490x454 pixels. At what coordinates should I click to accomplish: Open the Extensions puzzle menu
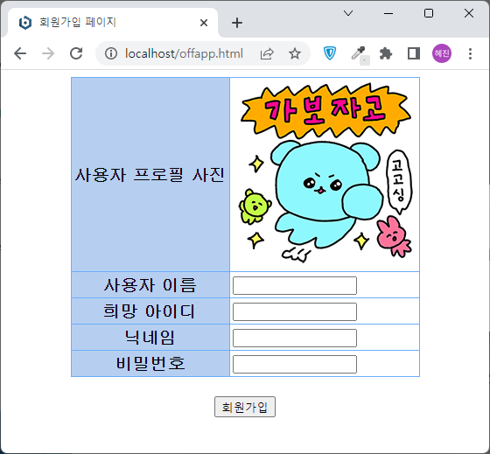pyautogui.click(x=386, y=53)
